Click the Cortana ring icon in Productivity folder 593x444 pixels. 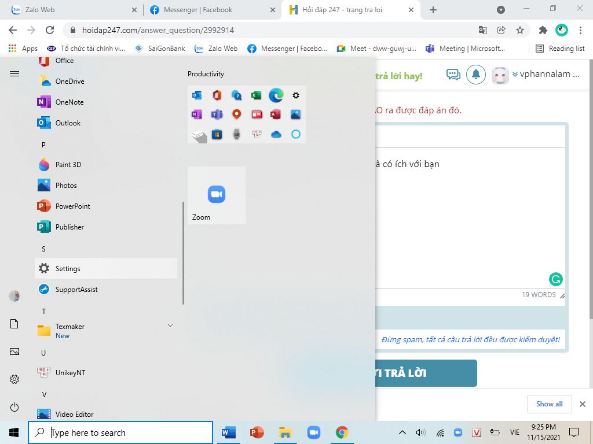tap(296, 134)
